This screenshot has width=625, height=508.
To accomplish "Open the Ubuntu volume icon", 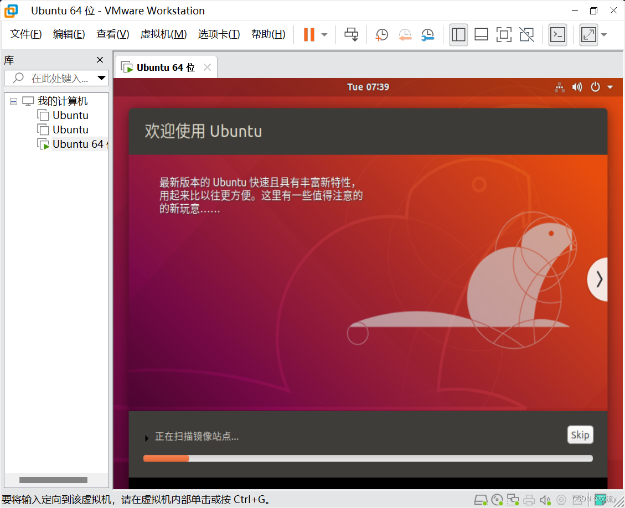I will (577, 87).
